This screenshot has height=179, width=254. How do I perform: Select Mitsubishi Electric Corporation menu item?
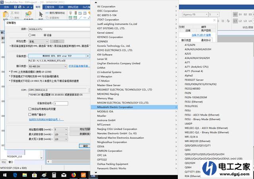(x=135, y=107)
